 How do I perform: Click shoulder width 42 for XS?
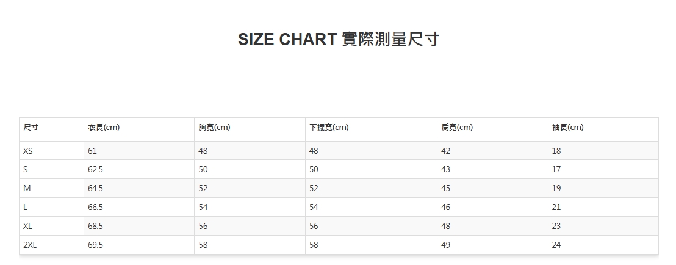446,151
